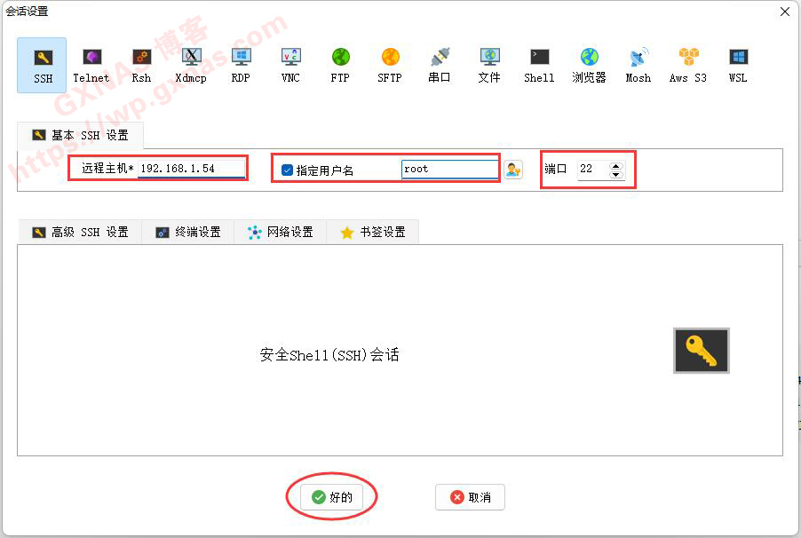Open the 网络设置 tab

pos(281,232)
